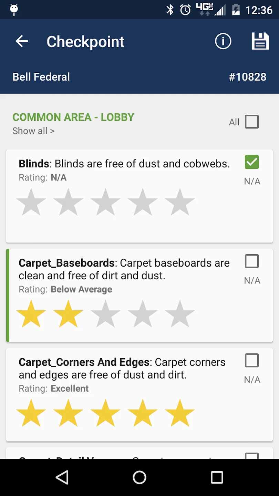Set Carpet_Corners And Edges to one star
The height and width of the screenshot is (496, 279).
[31, 413]
